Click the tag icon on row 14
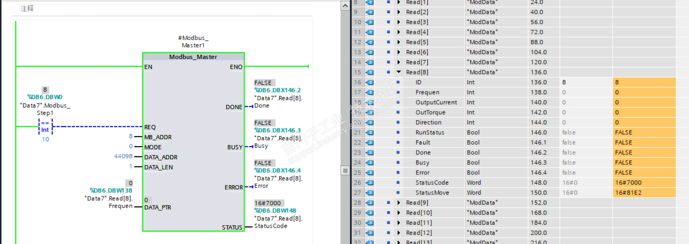Screen dimensions: 689x244 tap(370, 62)
